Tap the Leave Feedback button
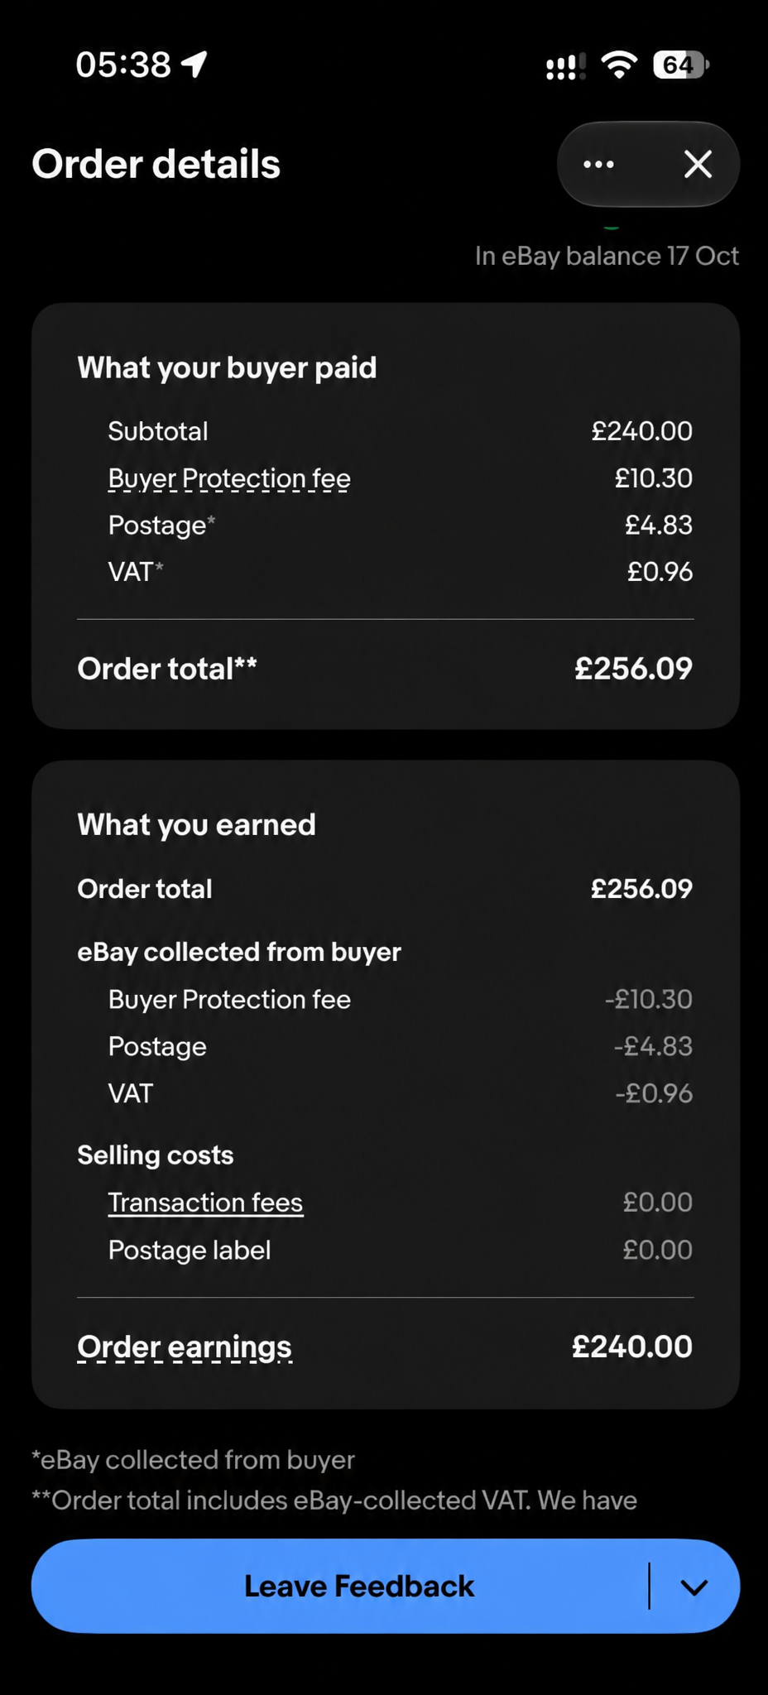 (358, 1586)
